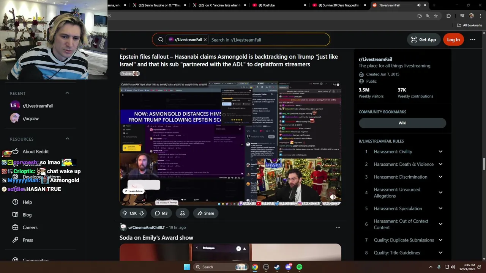The height and width of the screenshot is (273, 486).
Task: Open the All Bookmarks folder
Action: click(x=470, y=25)
